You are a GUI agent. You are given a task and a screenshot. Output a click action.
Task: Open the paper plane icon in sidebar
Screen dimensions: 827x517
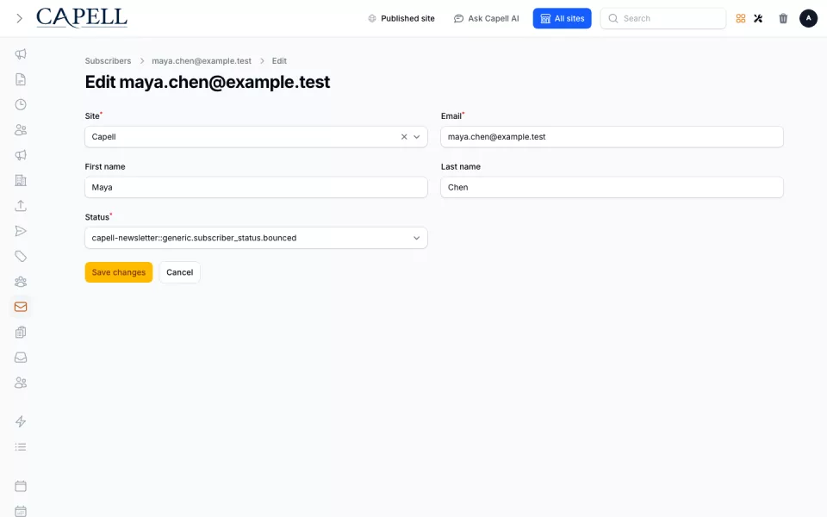[21, 231]
